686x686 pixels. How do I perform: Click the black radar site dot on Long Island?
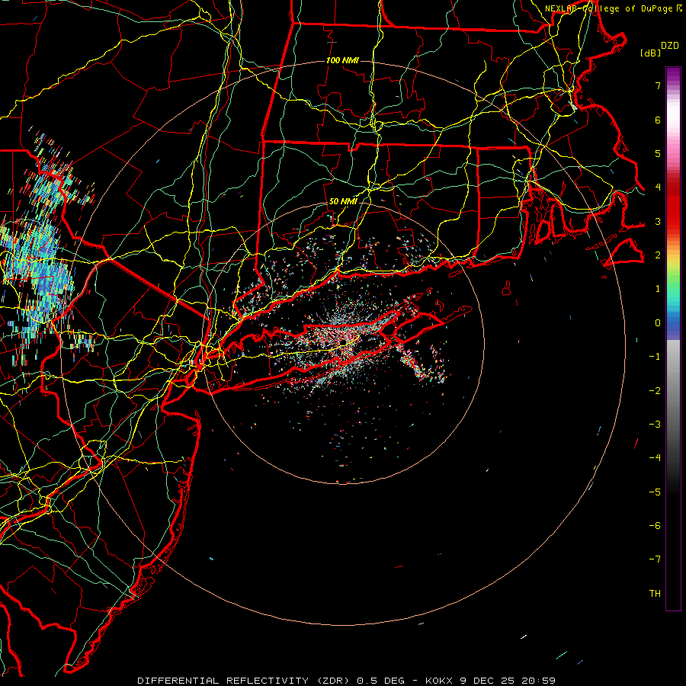tap(344, 341)
